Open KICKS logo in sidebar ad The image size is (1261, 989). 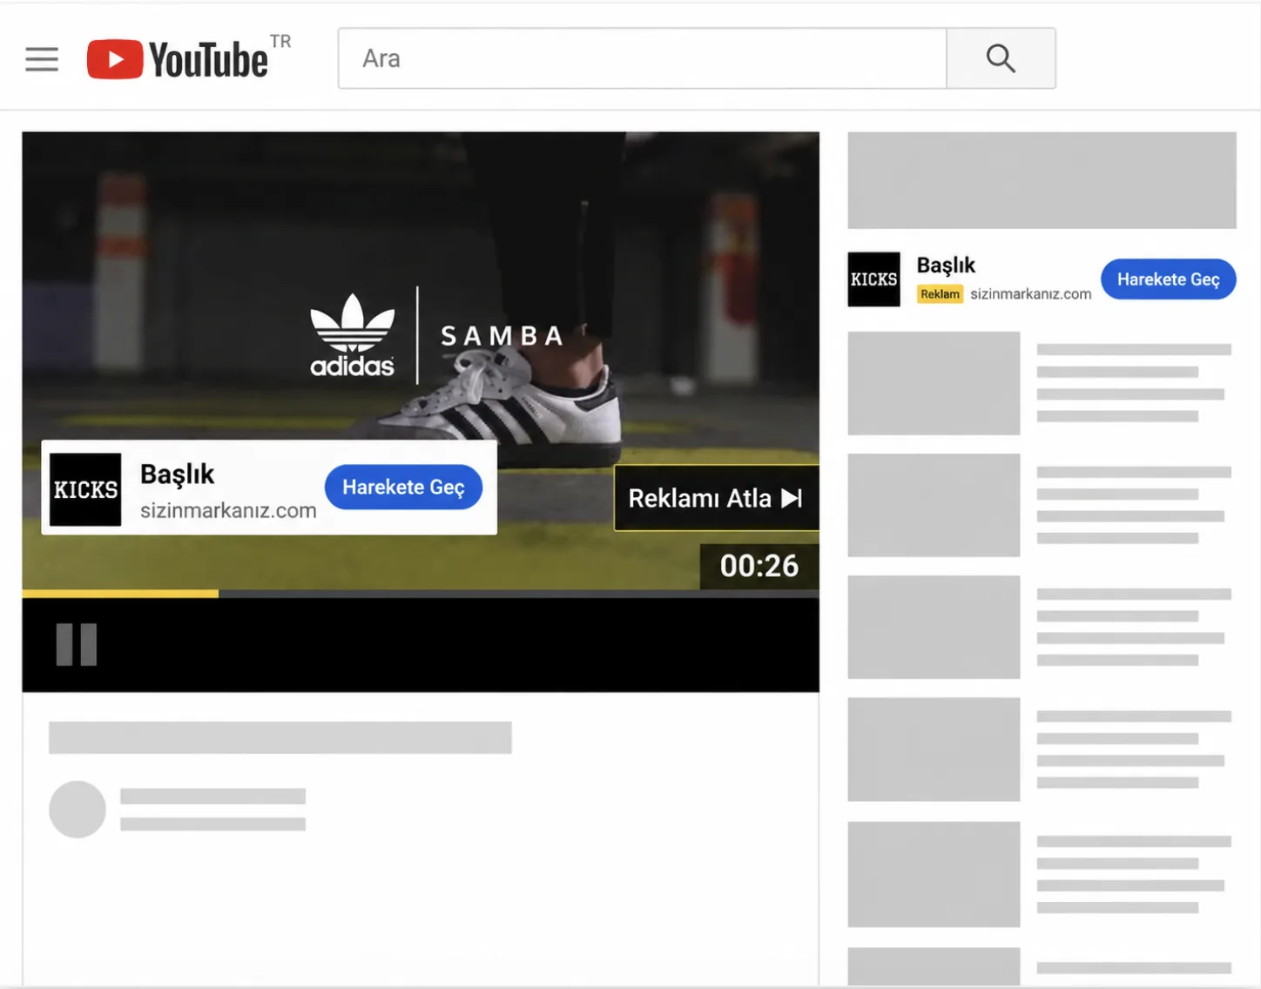(873, 279)
